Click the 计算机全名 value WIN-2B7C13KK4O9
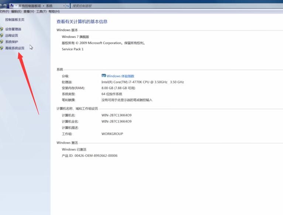This screenshot has height=215, width=283. pos(116,121)
